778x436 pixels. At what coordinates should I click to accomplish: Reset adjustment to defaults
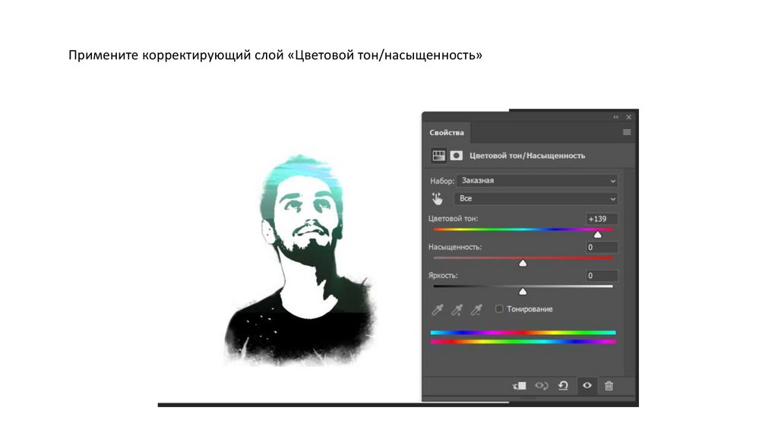[563, 386]
